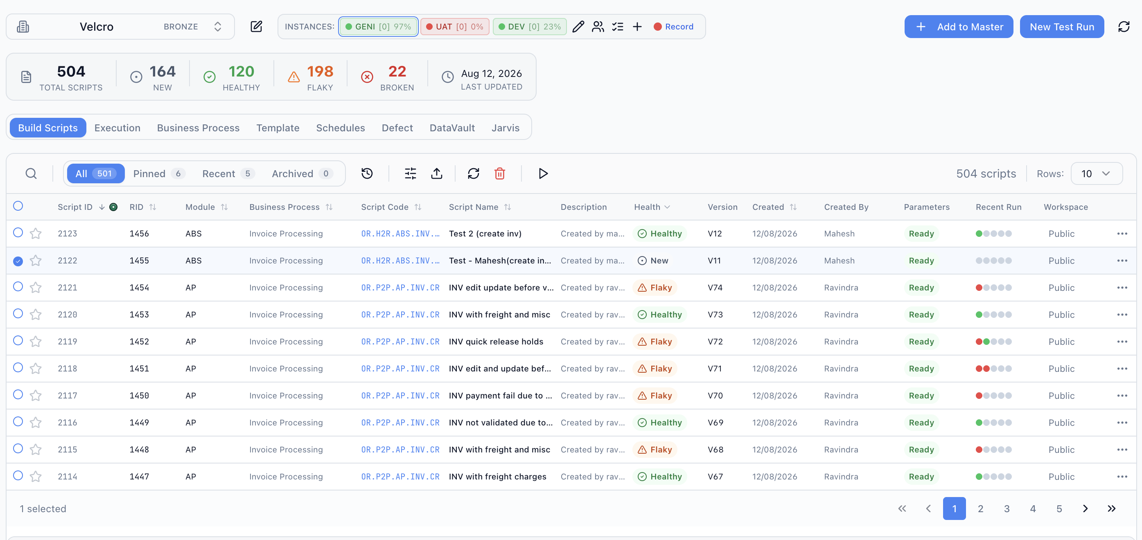Deselect the checked script 2122 checkbox
The image size is (1142, 540).
click(18, 261)
